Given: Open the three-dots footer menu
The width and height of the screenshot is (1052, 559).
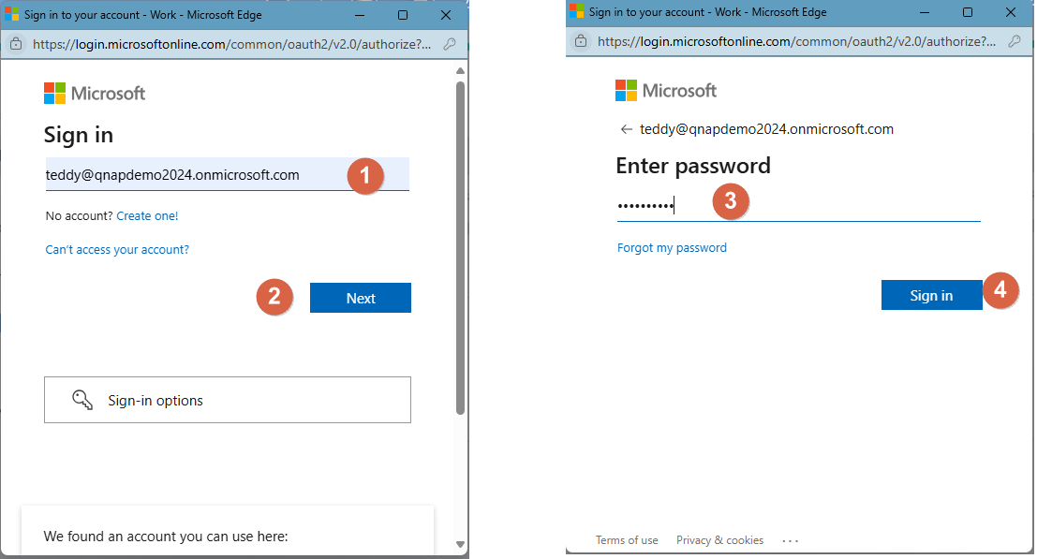Looking at the screenshot, I should pos(790,540).
